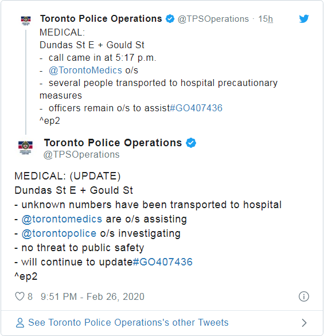Open the tweet info circle icon

(x=304, y=296)
